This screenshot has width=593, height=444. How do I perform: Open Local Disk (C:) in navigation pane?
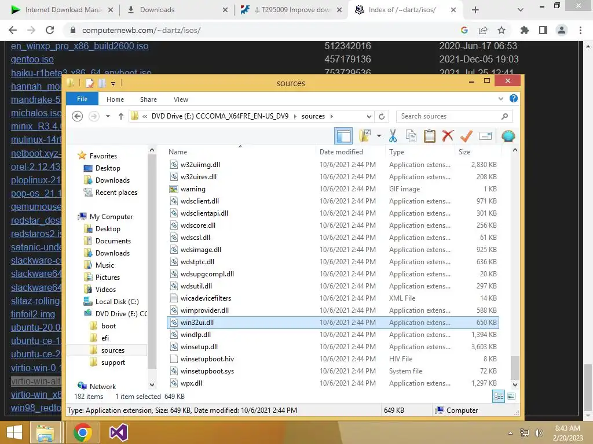[x=117, y=302]
